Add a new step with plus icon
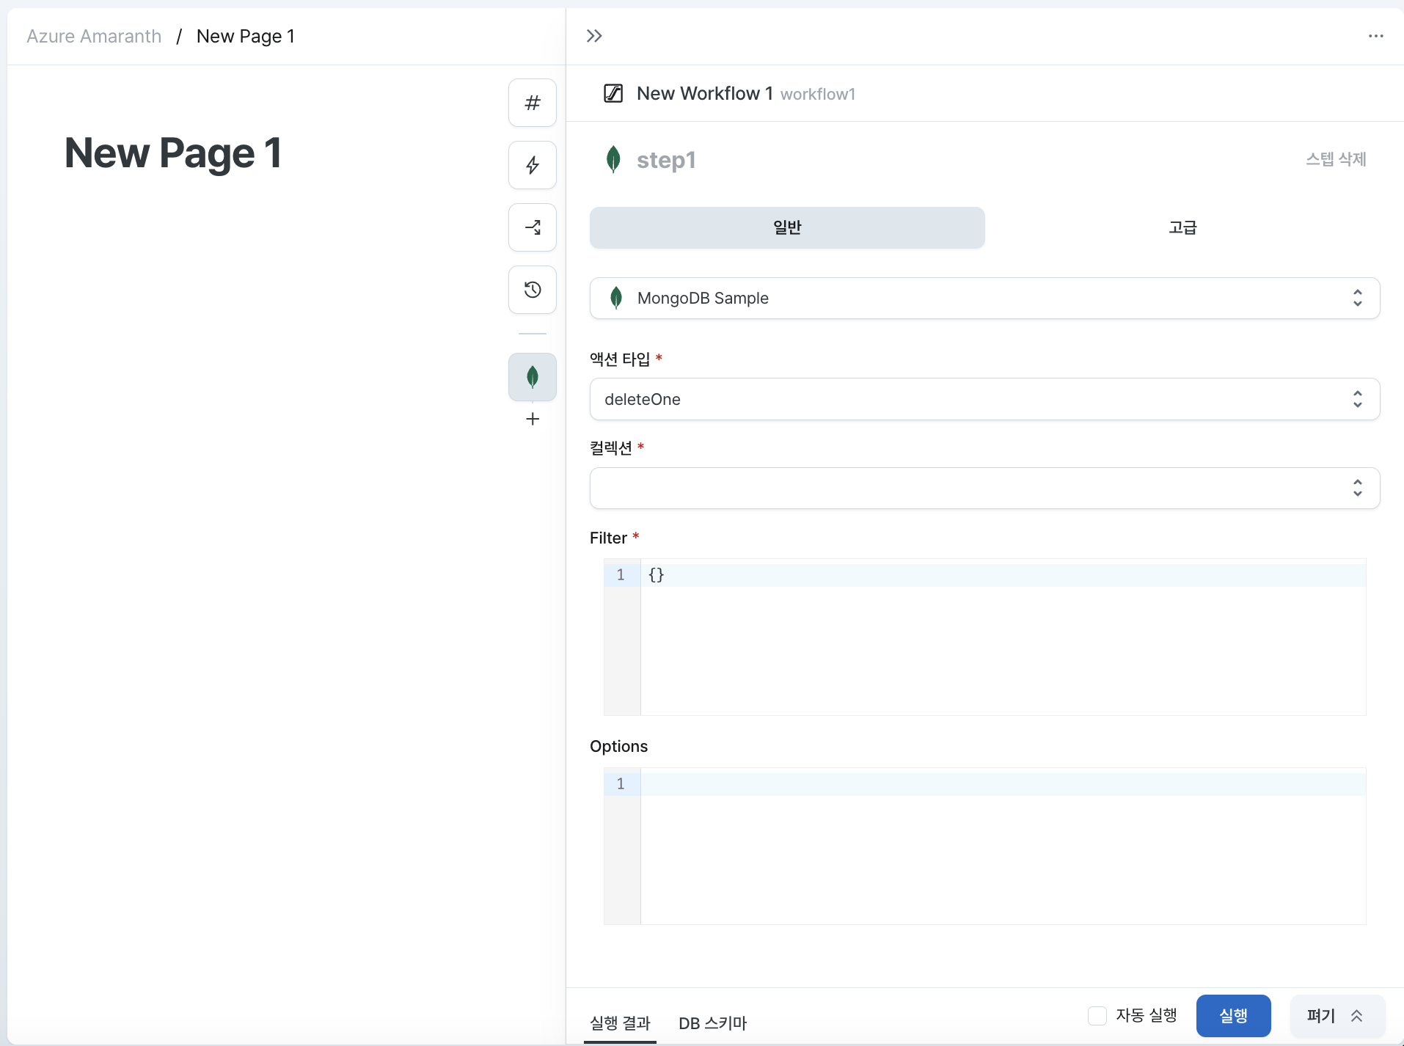This screenshot has height=1046, width=1404. (x=533, y=419)
